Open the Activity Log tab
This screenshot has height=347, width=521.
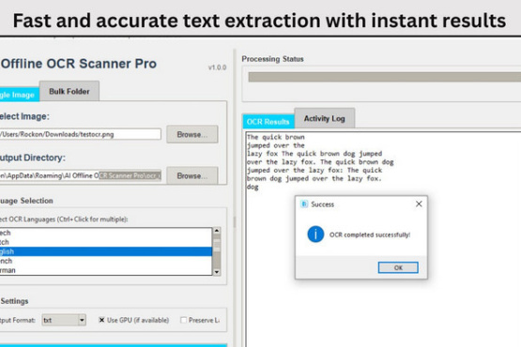[324, 118]
